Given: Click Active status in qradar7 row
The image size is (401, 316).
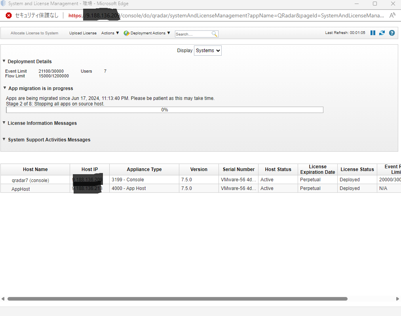Looking at the screenshot, I should [x=267, y=180].
